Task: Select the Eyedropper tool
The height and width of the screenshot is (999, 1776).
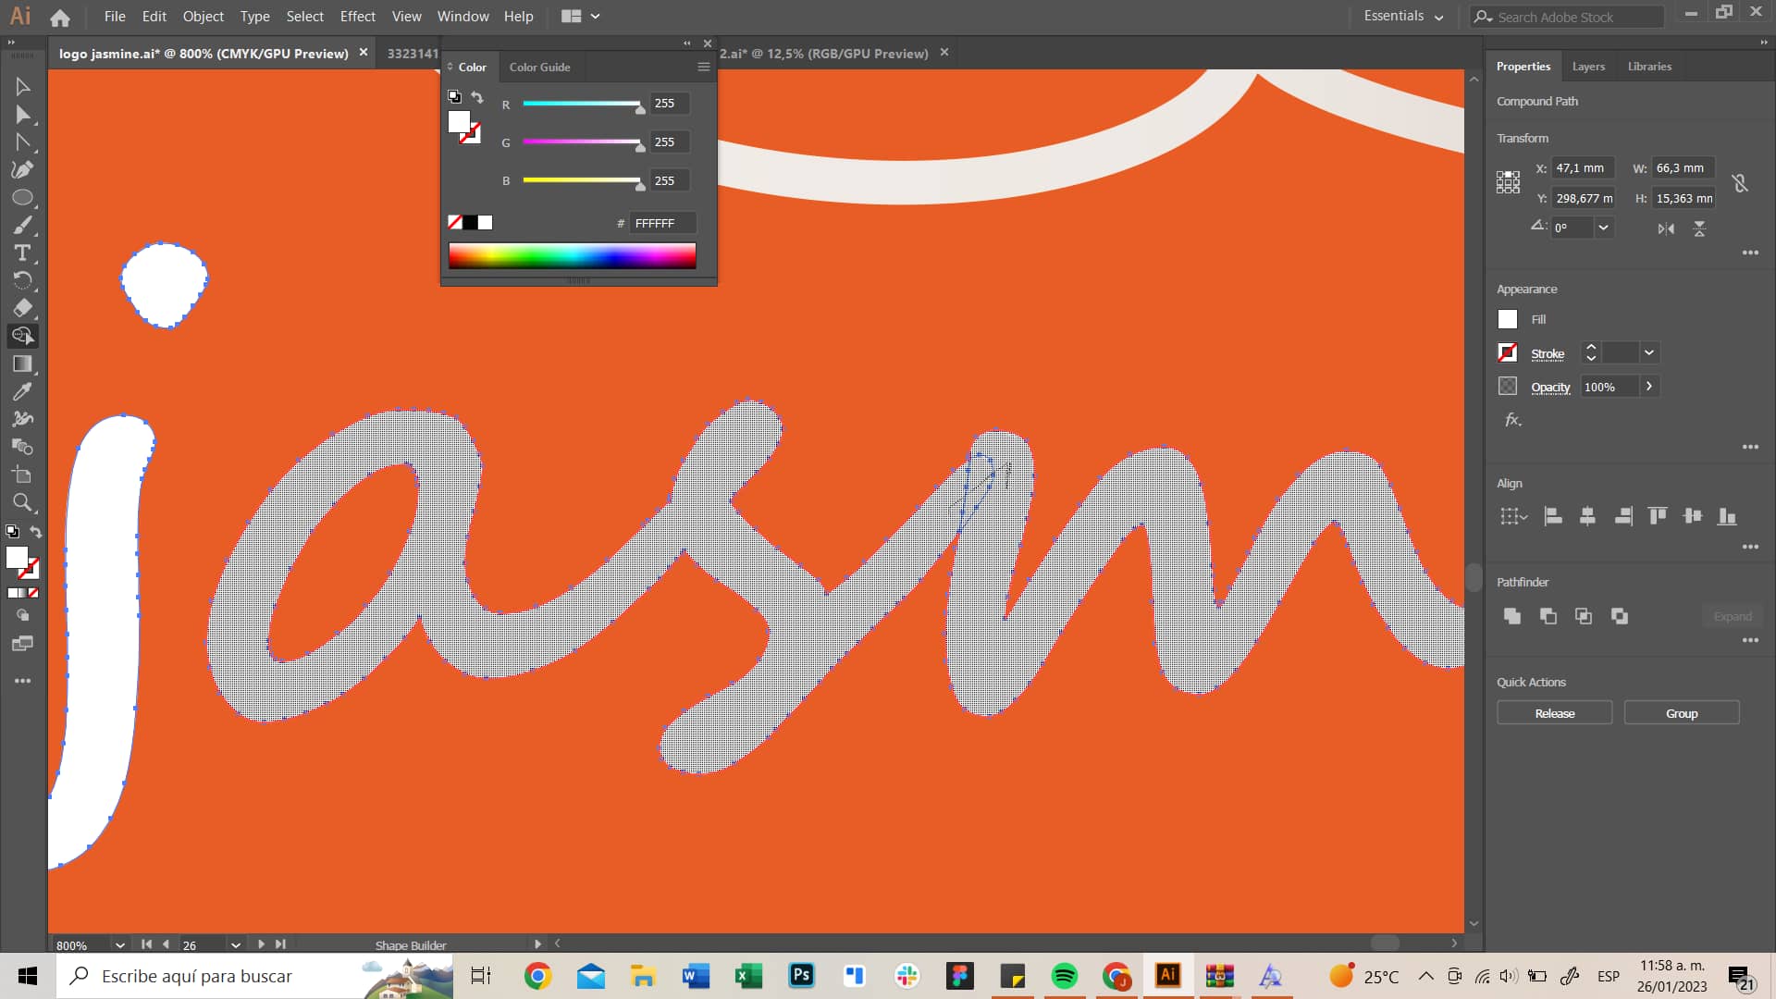Action: pos(23,391)
